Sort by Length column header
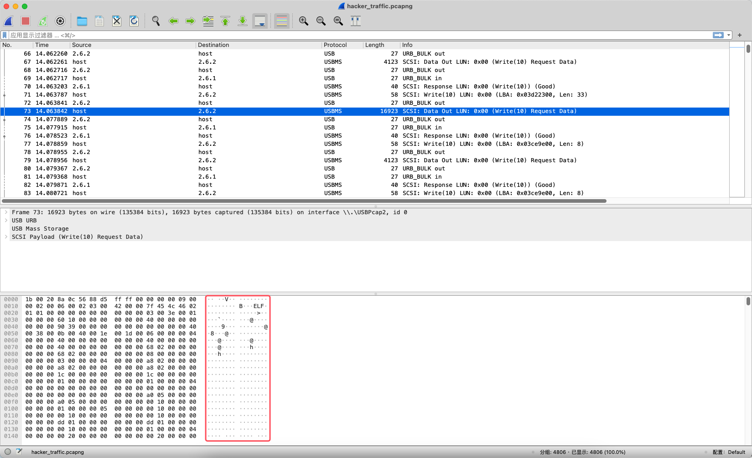This screenshot has width=752, height=458. point(381,45)
